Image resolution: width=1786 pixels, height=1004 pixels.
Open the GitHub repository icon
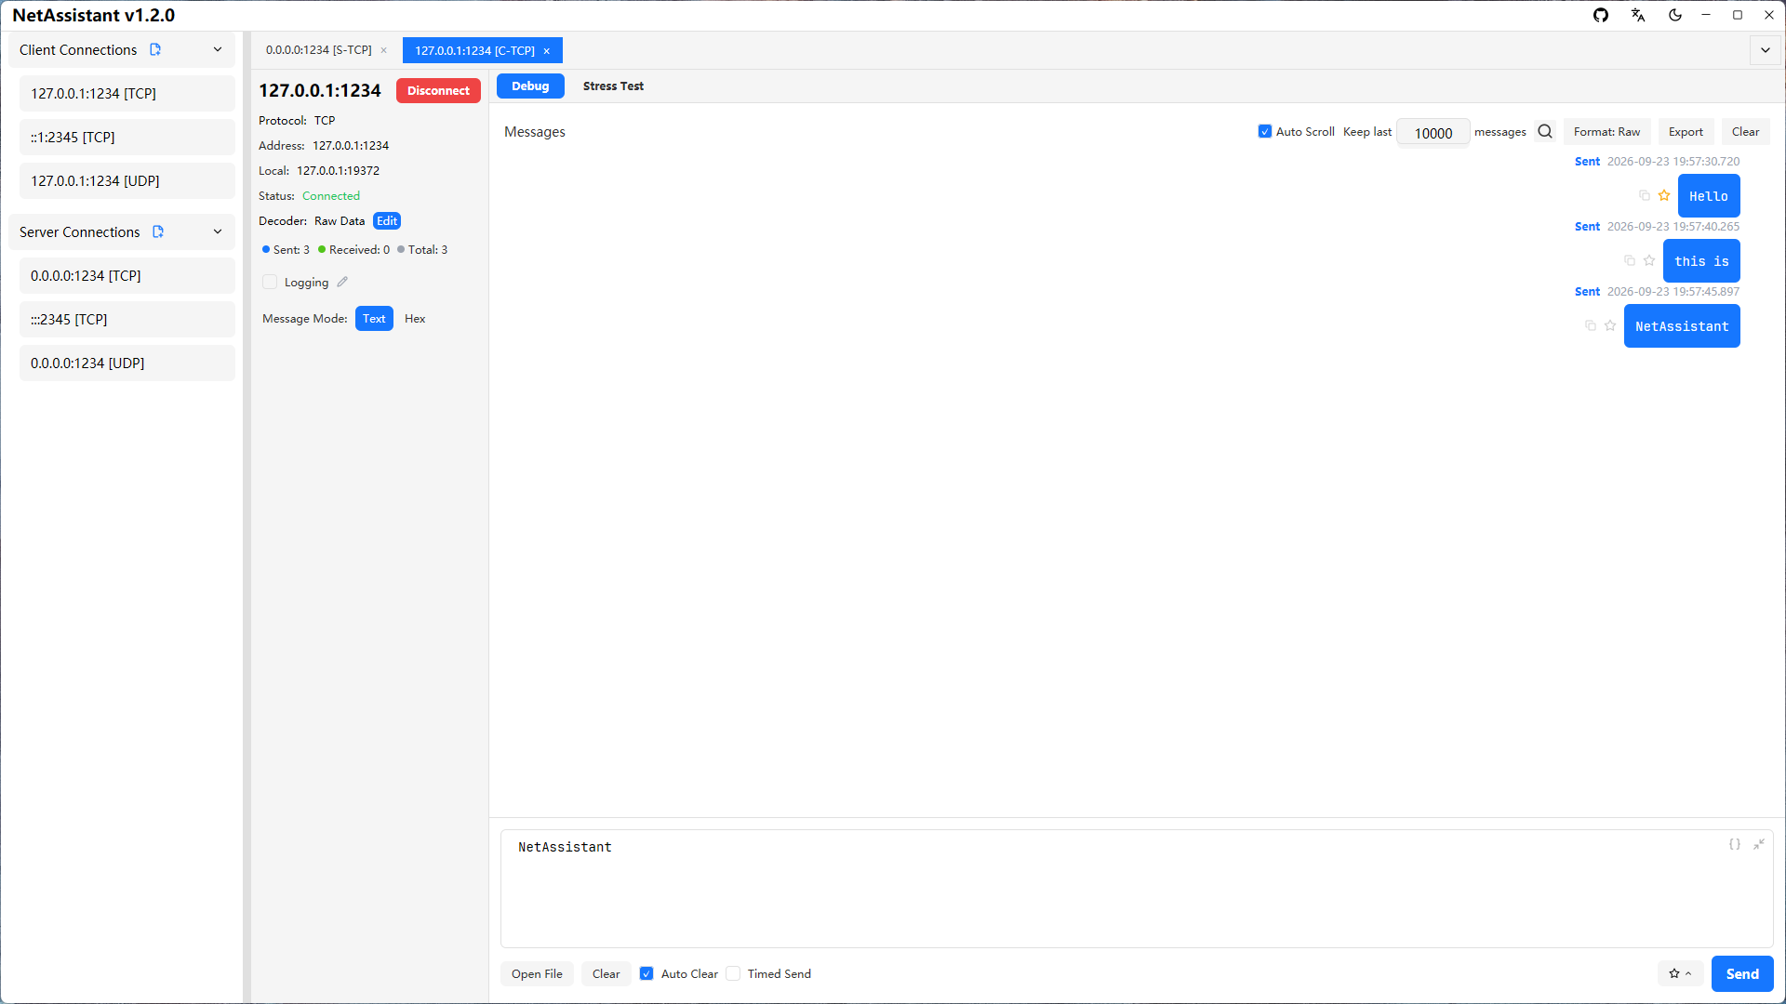(x=1601, y=15)
